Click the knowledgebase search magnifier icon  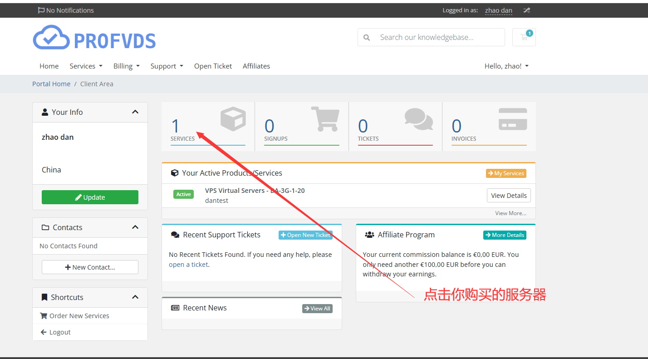366,37
